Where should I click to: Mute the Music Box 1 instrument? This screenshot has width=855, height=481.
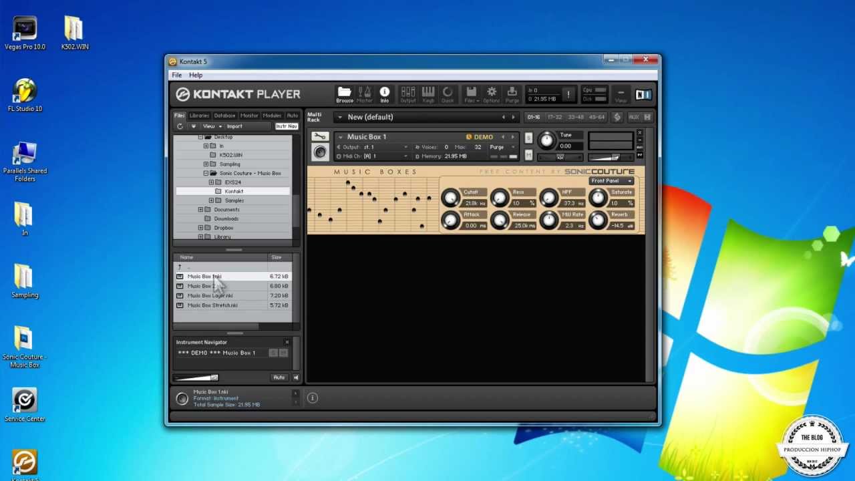528,155
